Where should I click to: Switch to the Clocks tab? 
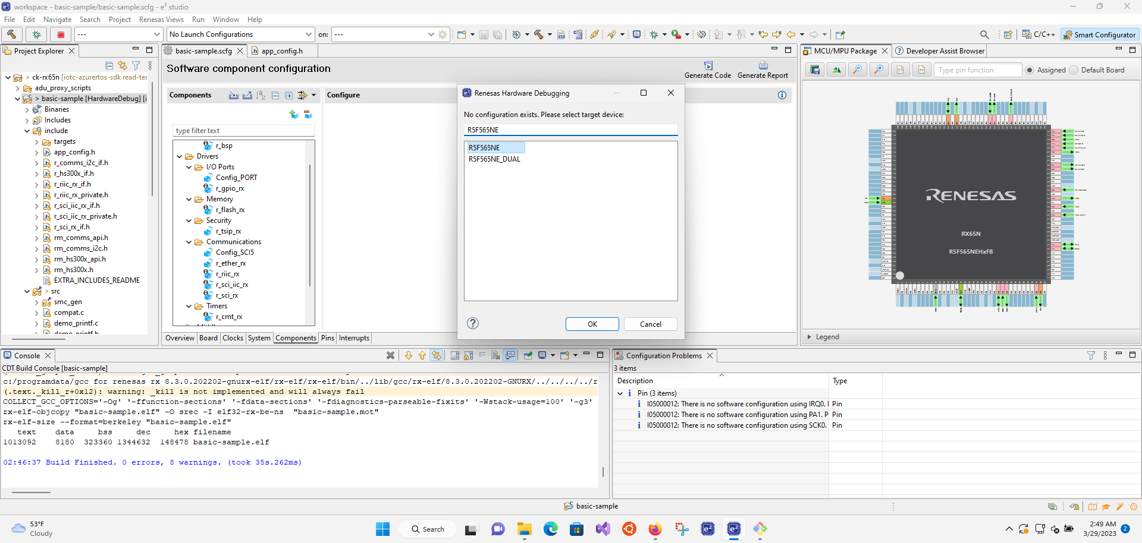point(233,338)
